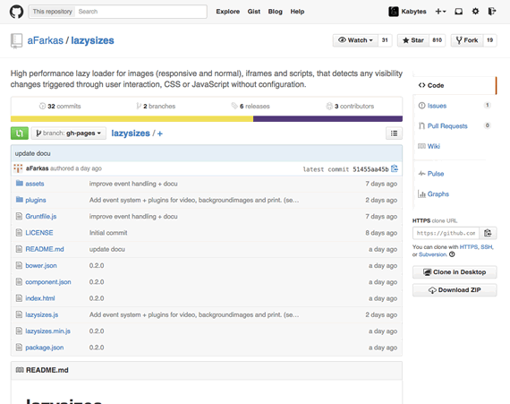Switch clone URL to SSH
510x404 pixels.
pyautogui.click(x=487, y=247)
